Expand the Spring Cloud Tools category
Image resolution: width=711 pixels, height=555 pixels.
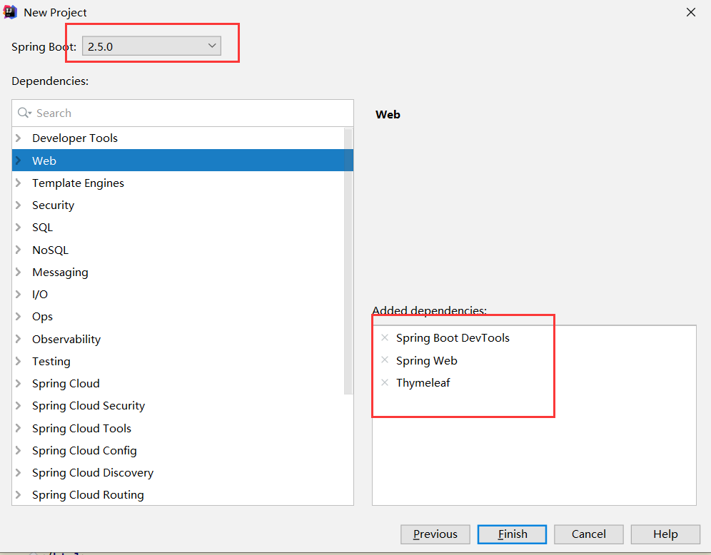pos(18,428)
